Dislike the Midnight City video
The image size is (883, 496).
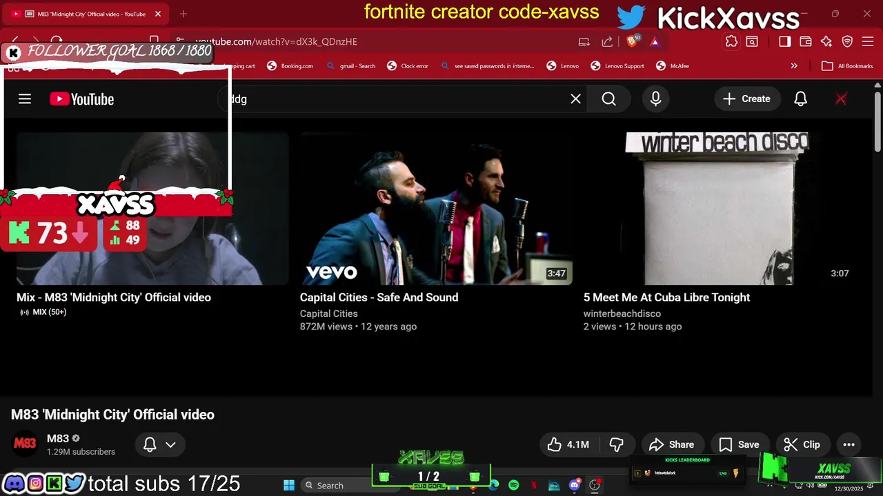[616, 444]
